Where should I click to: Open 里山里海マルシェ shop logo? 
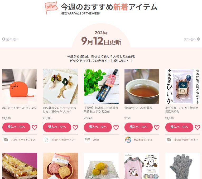tap(128, 140)
